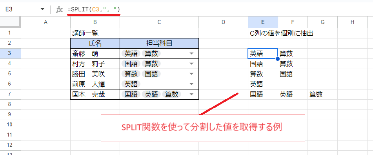This screenshot has height=155, width=373.
Task: Click 算数 chip in 斎藤 萌's row
Action: tap(151, 54)
